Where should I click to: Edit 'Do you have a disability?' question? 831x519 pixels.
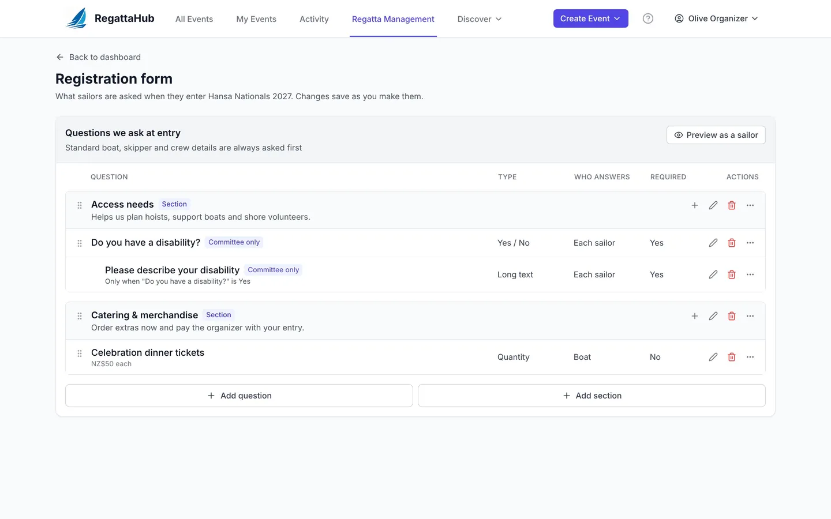click(x=713, y=243)
